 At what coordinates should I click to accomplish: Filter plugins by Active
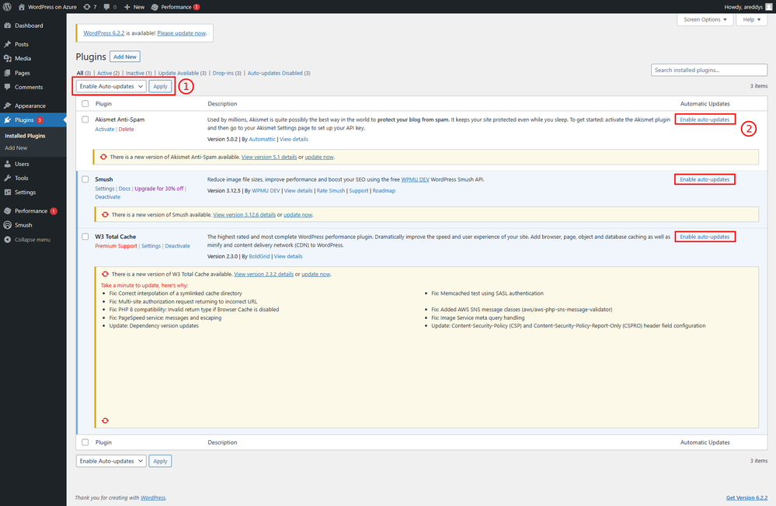(104, 73)
